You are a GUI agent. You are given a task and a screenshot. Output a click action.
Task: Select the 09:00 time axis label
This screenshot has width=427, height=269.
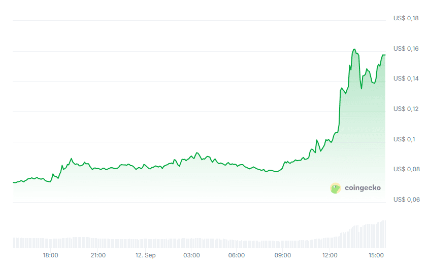pos(283,255)
